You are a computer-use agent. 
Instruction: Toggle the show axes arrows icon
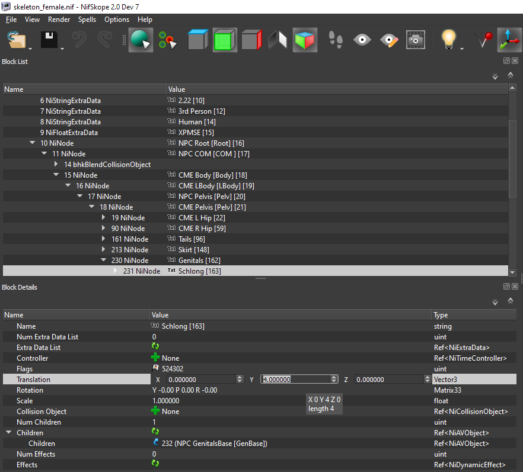[x=509, y=40]
